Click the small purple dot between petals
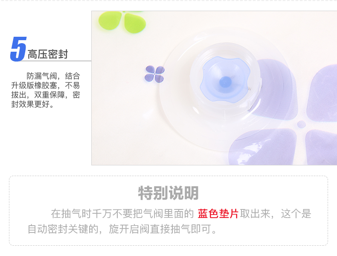Image resolution: width=337 pixels, height=256 pixels. (301, 124)
